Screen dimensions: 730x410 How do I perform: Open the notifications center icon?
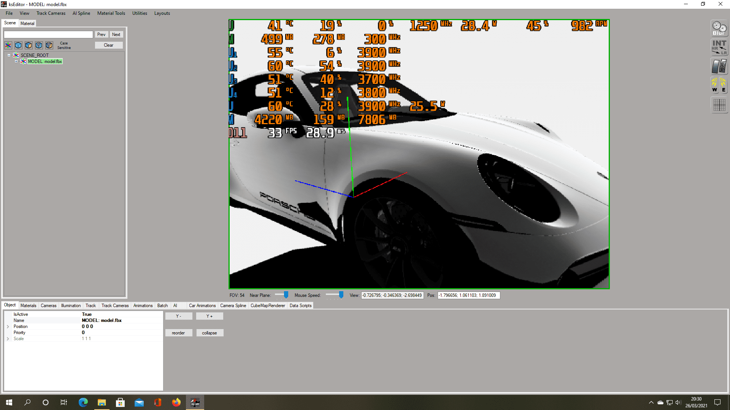coord(717,402)
